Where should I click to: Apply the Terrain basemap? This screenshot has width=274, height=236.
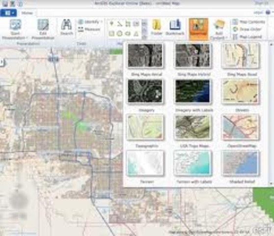(145, 163)
